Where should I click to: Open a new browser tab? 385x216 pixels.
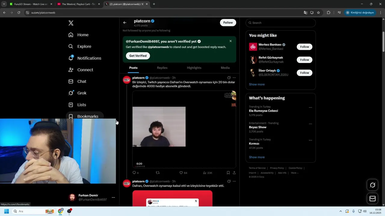(x=154, y=4)
